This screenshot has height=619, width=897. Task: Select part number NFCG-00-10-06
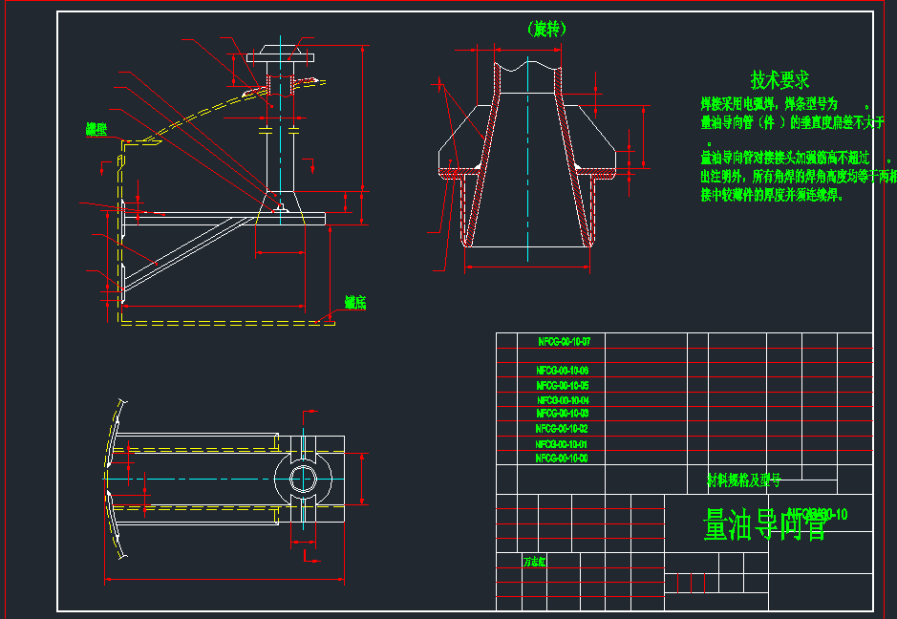click(563, 370)
